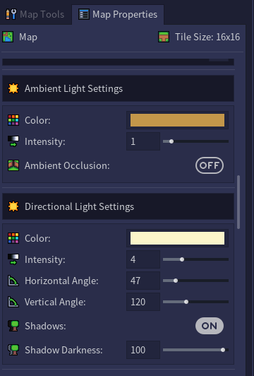Click the Ambient Occlusion icon
254x376 pixels.
13,165
